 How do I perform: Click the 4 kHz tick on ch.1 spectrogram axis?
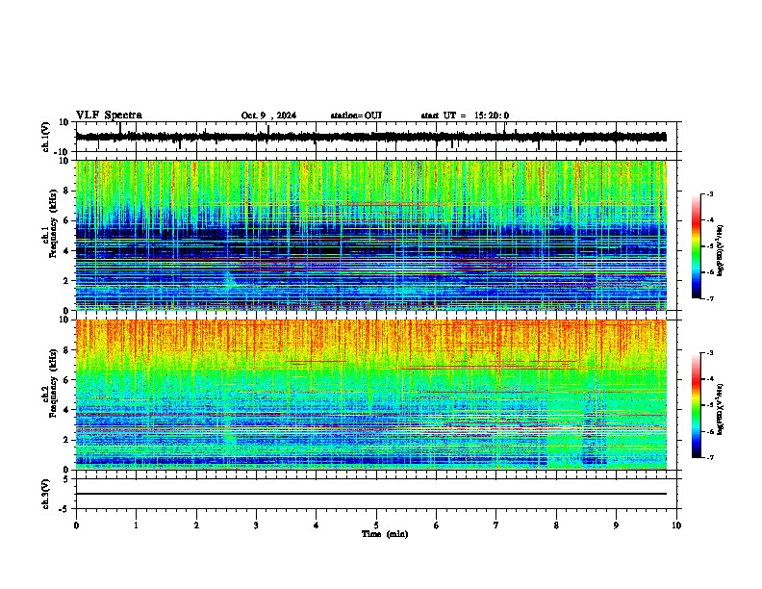coord(66,251)
